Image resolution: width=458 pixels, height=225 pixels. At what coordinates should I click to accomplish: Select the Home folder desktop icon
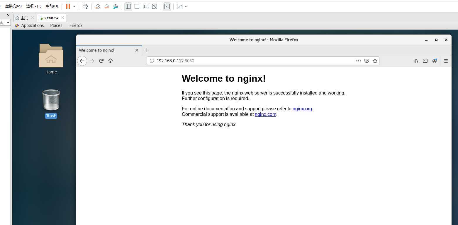(x=51, y=59)
